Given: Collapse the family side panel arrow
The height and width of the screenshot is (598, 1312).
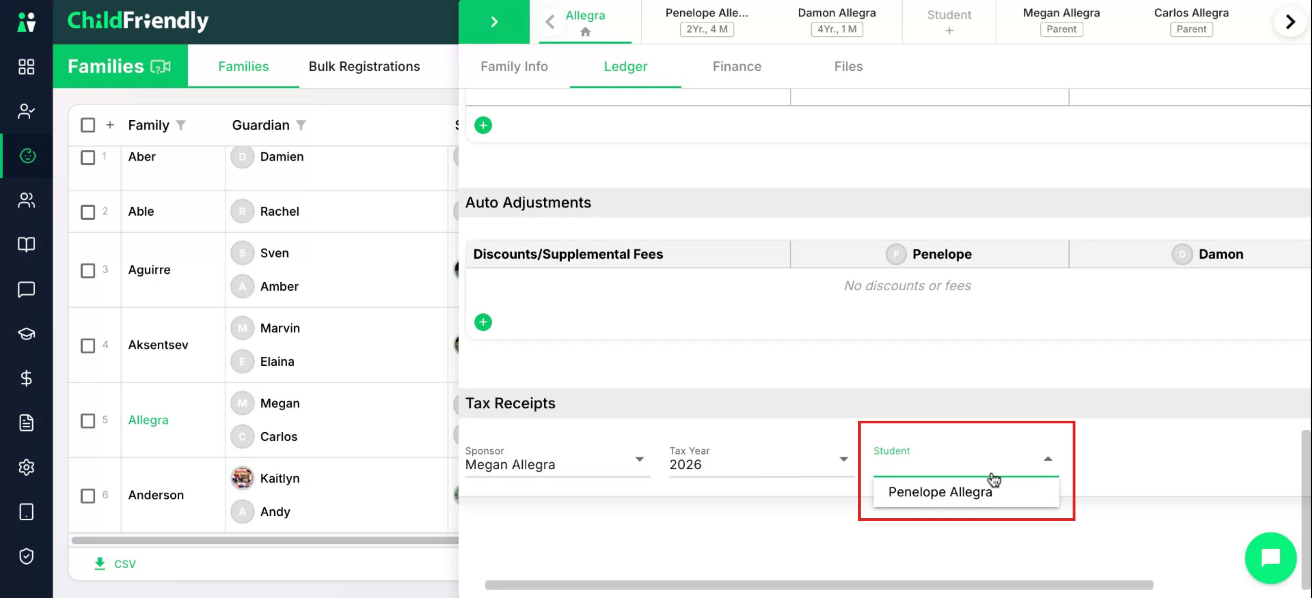Looking at the screenshot, I should pos(493,22).
